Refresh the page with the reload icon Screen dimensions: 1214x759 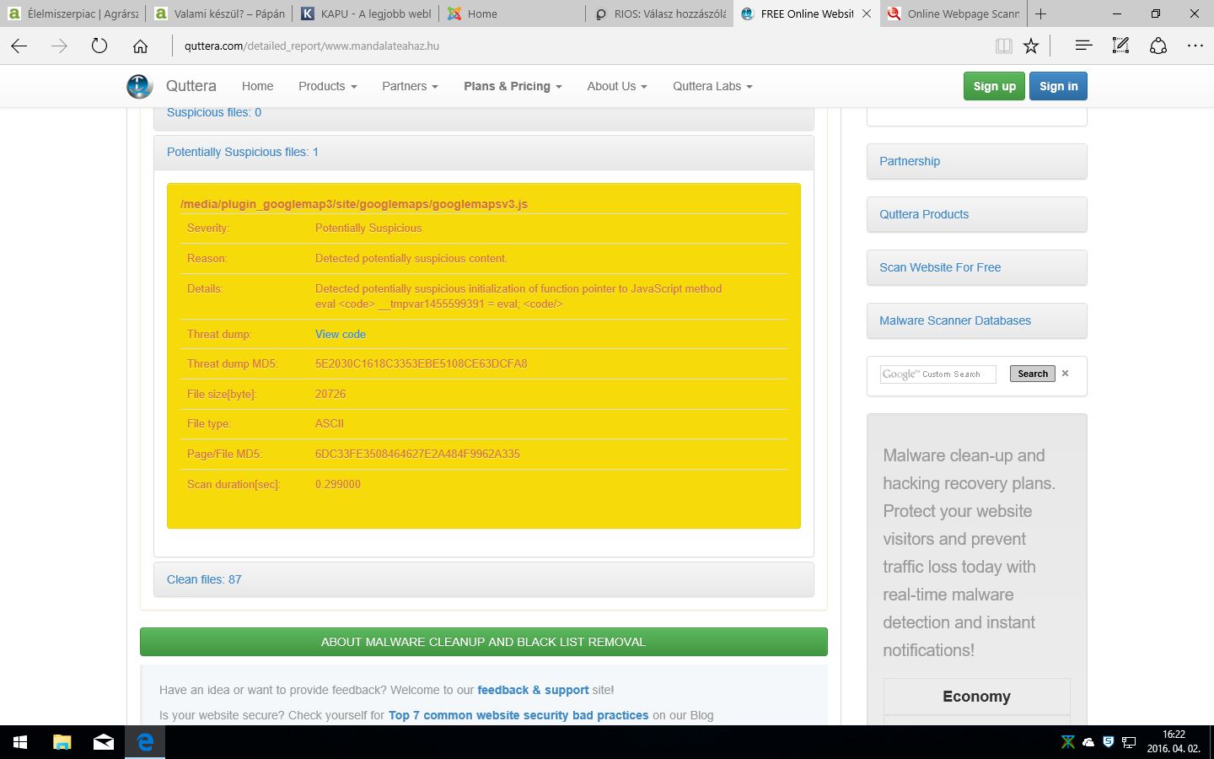(99, 46)
